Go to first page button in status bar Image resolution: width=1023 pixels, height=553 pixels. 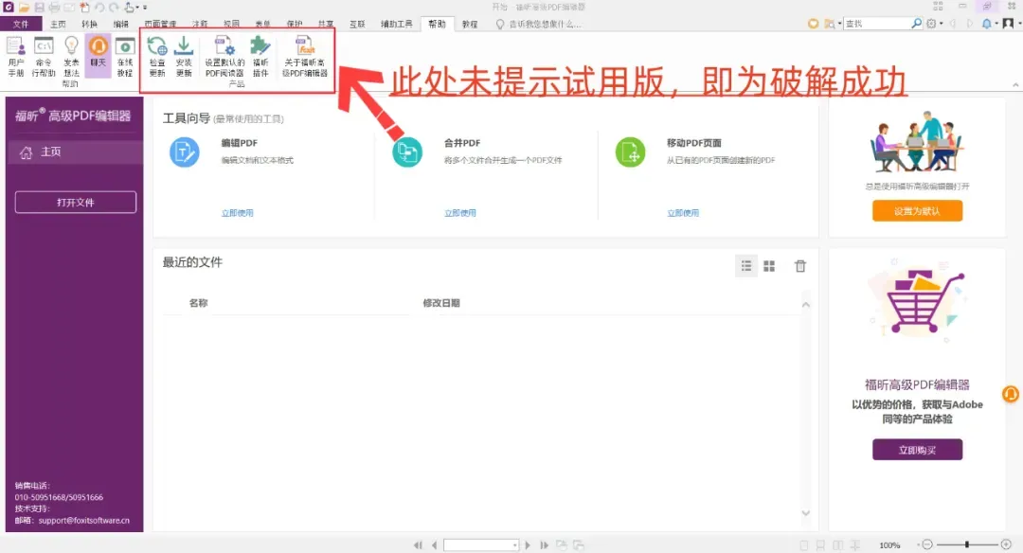point(418,545)
